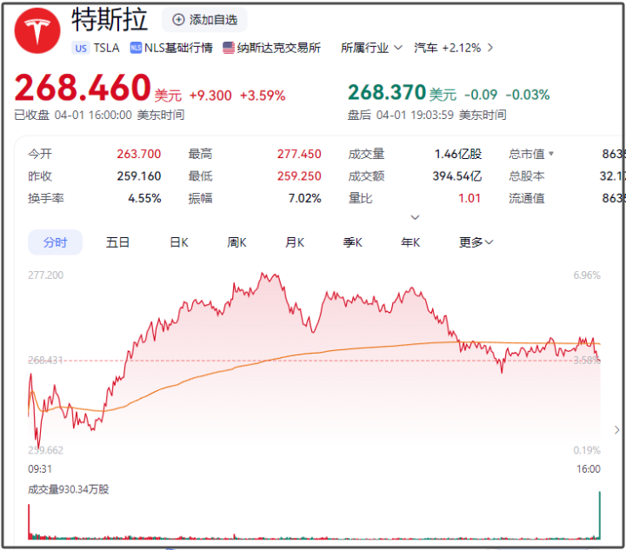626x550 pixels.
Task: Switch to the 五日 tab
Action: pos(117,242)
